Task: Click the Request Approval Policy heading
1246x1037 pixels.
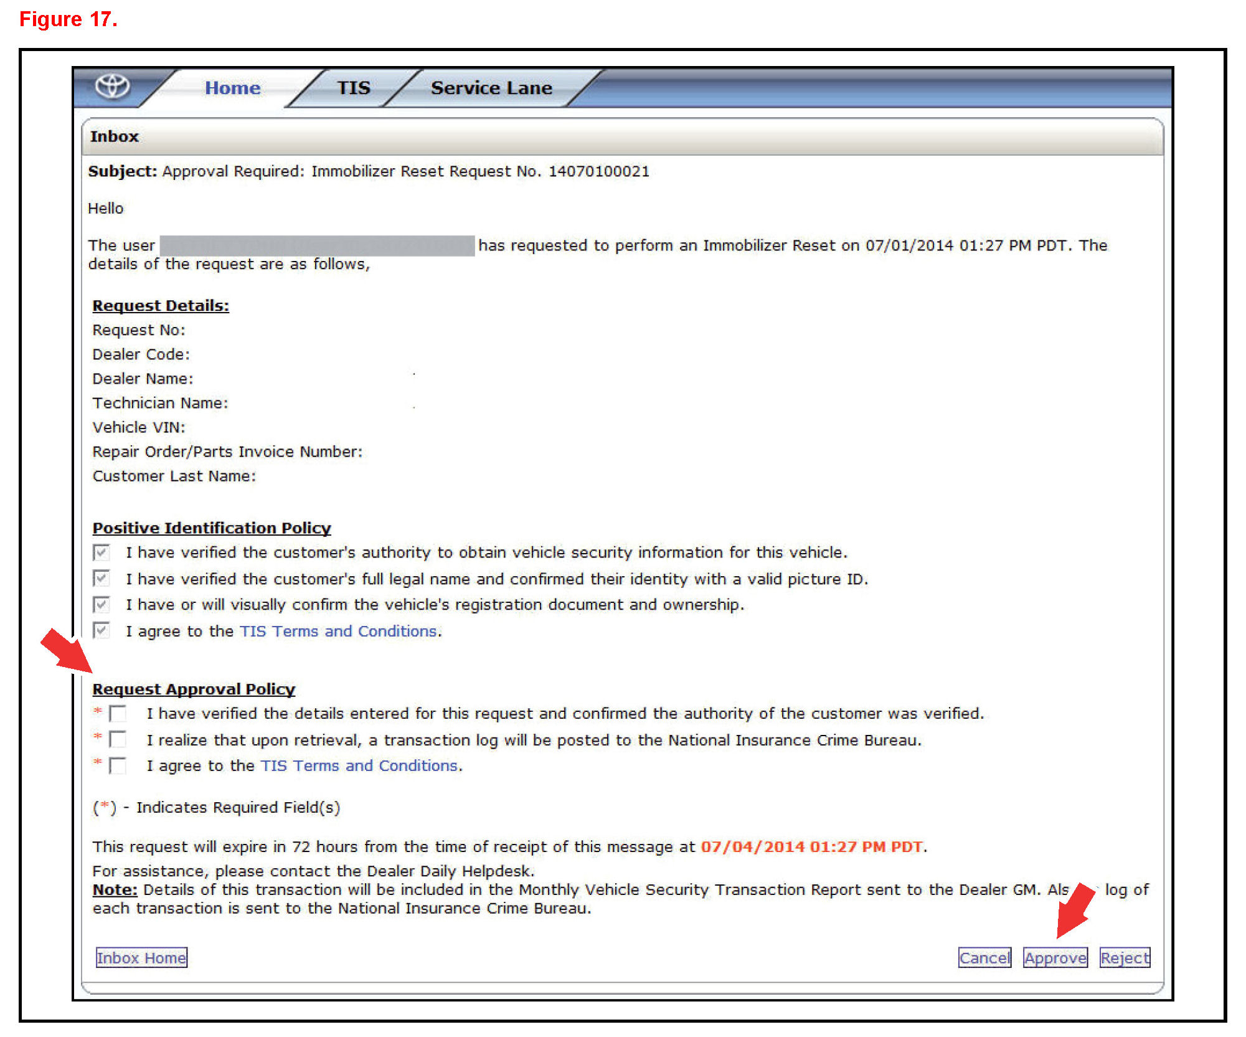Action: click(x=194, y=689)
